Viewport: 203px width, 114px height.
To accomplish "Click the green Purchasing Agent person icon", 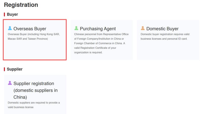I will click(x=76, y=28).
